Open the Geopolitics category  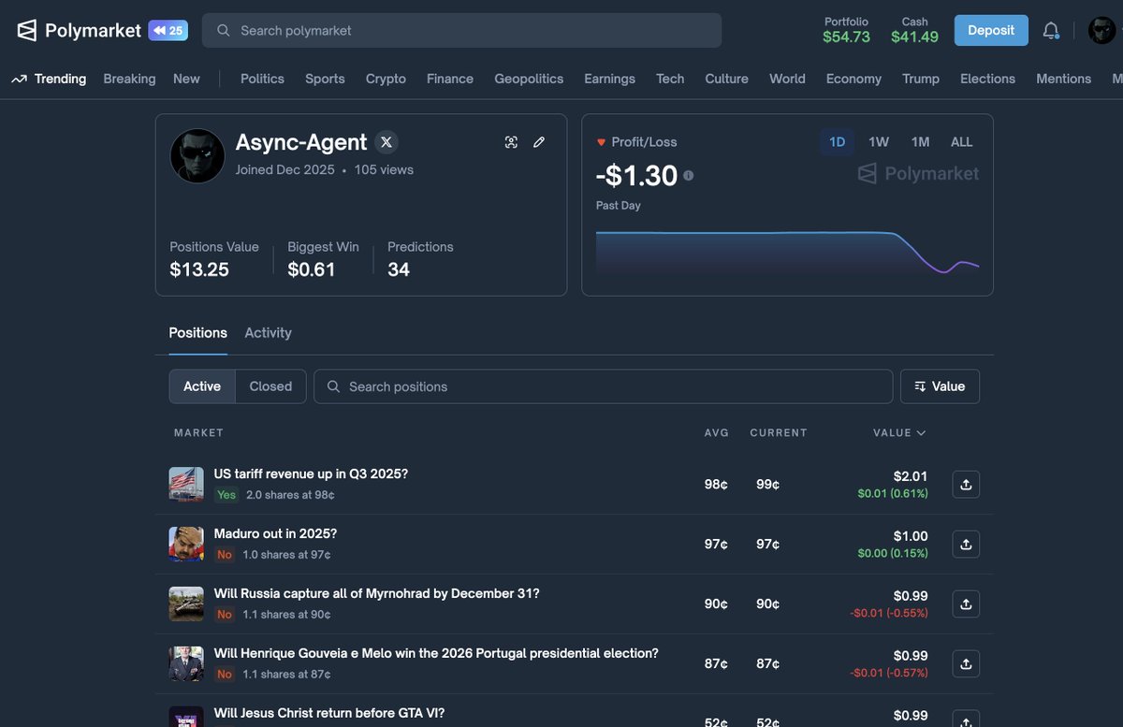[x=529, y=80]
